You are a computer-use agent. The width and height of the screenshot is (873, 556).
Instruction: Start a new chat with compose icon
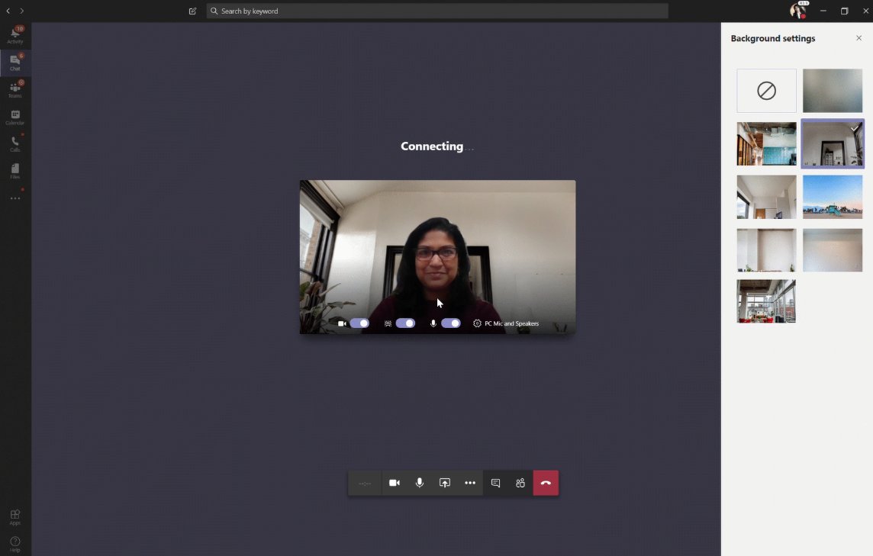(192, 11)
